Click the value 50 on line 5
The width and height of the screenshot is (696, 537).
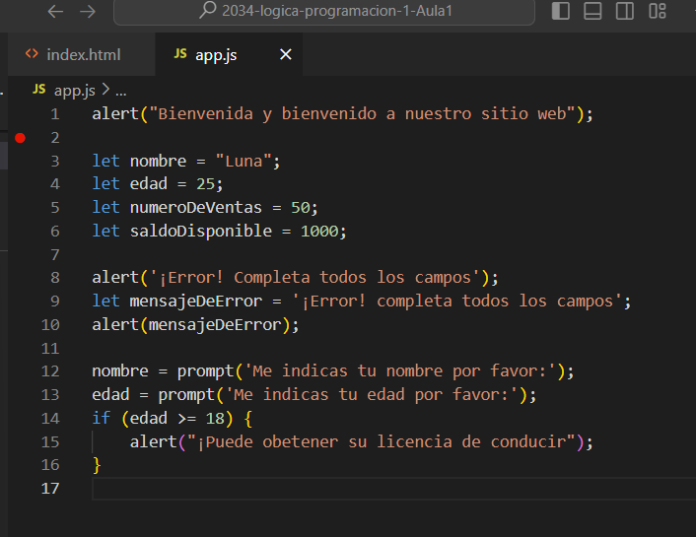(x=300, y=207)
